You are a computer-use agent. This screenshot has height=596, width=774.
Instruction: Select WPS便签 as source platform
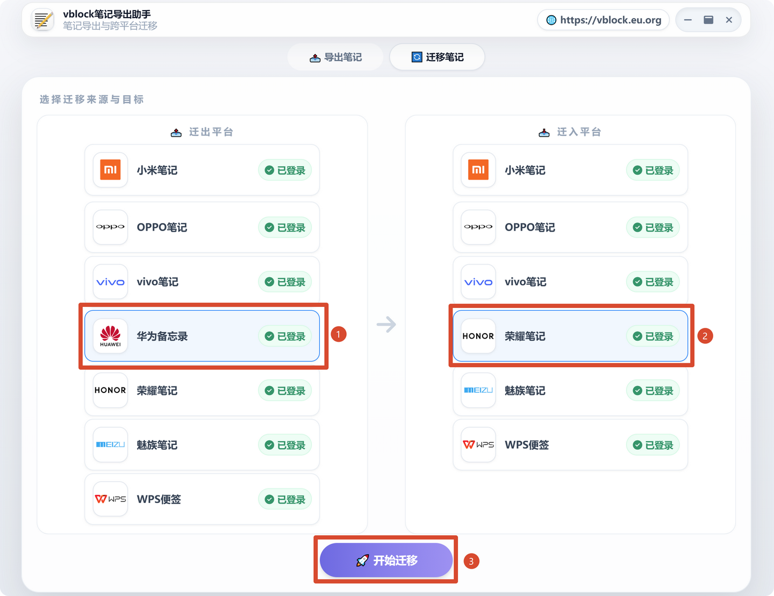pyautogui.click(x=202, y=499)
